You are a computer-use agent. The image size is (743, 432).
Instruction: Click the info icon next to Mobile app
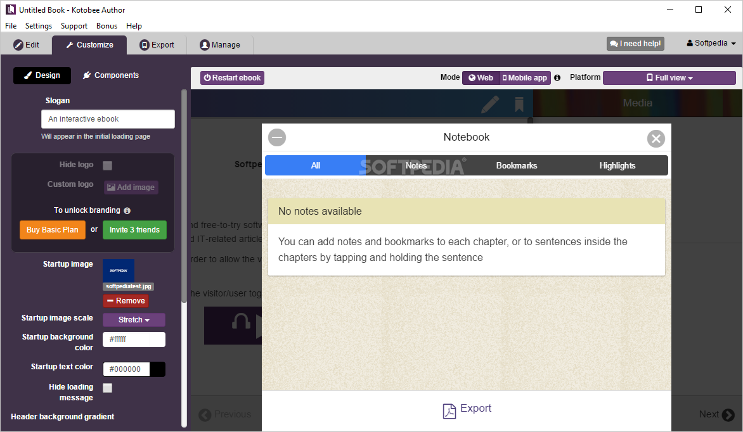pos(557,78)
